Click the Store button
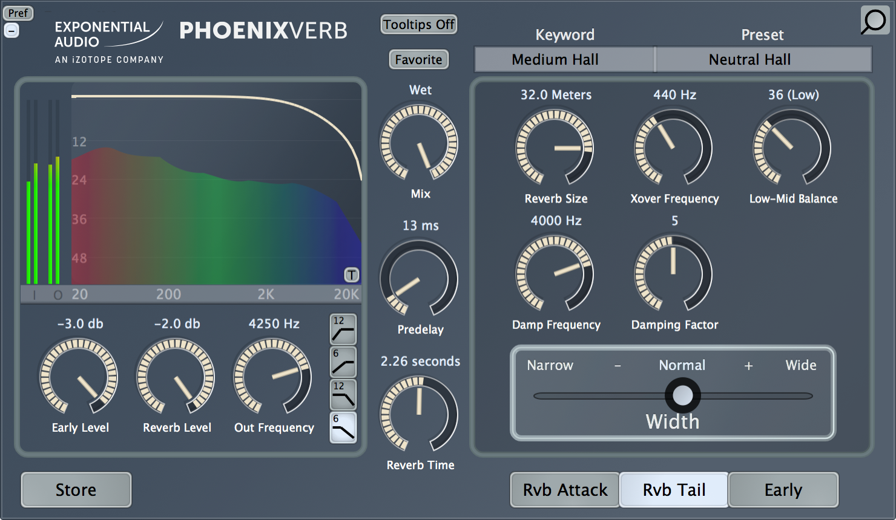The height and width of the screenshot is (520, 896). (76, 490)
